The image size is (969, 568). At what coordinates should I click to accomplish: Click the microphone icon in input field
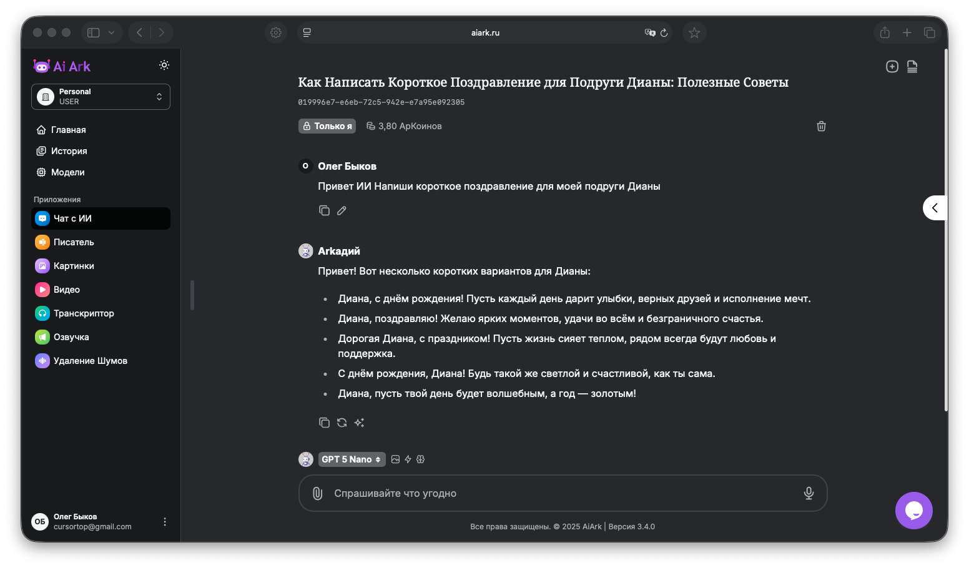pos(809,493)
